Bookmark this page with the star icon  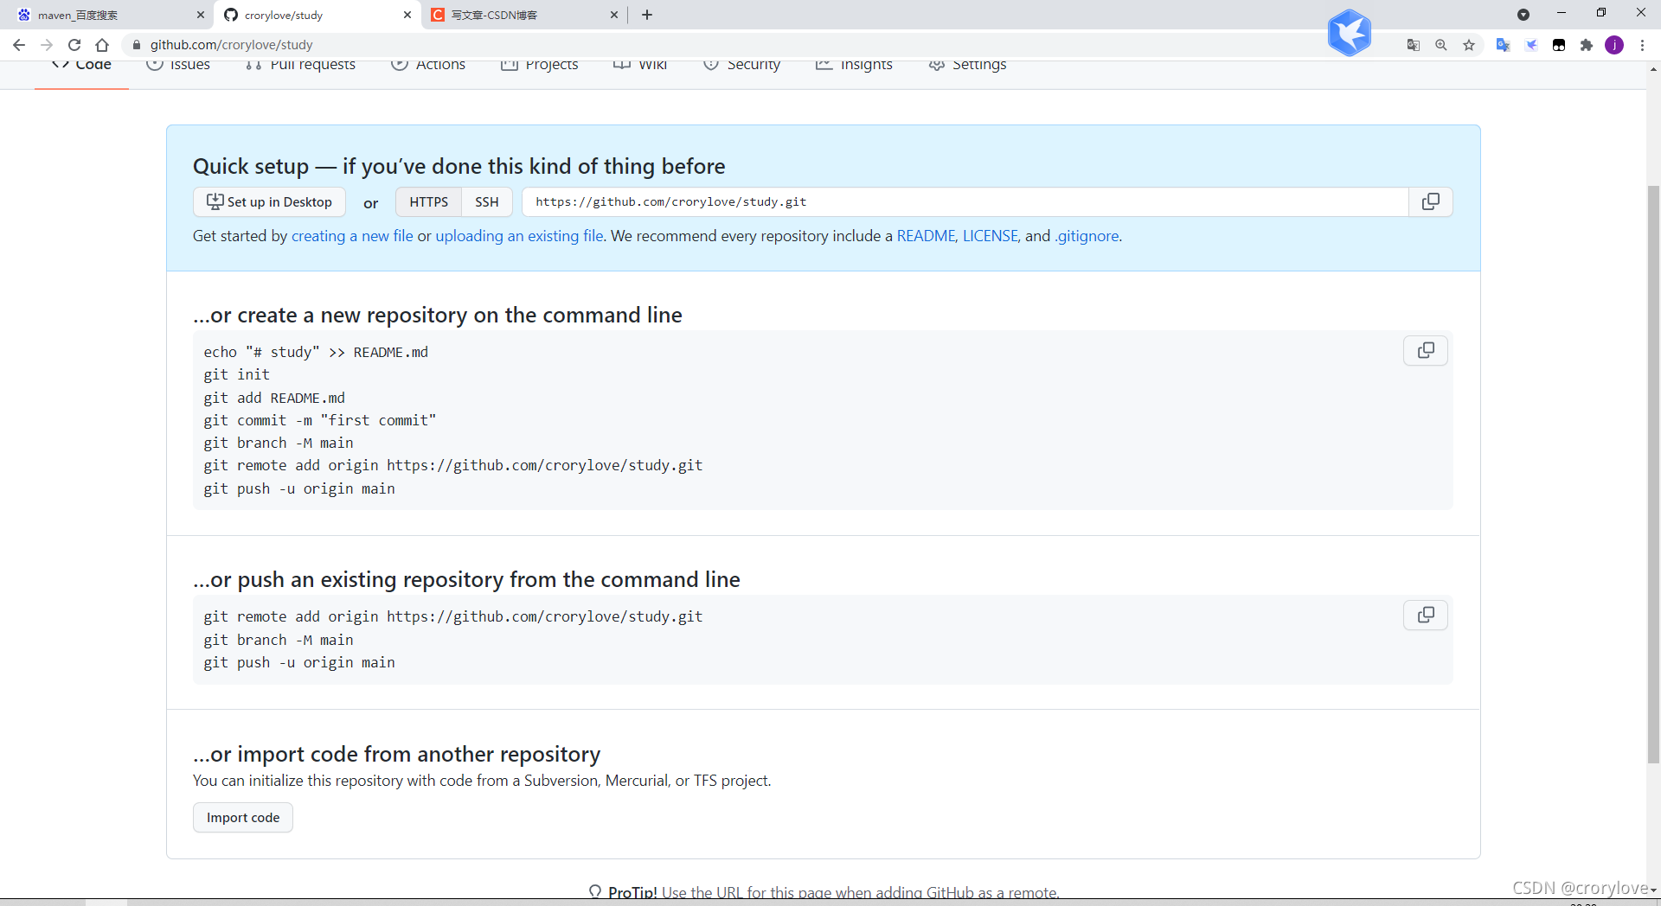point(1469,45)
